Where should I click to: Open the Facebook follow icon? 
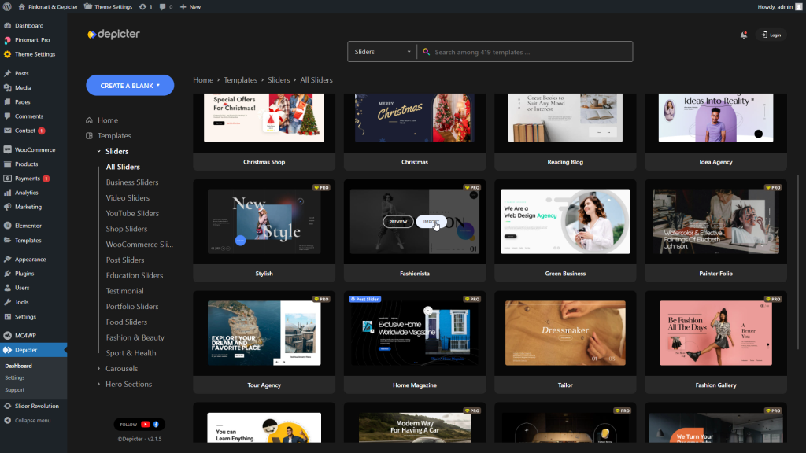[156, 424]
